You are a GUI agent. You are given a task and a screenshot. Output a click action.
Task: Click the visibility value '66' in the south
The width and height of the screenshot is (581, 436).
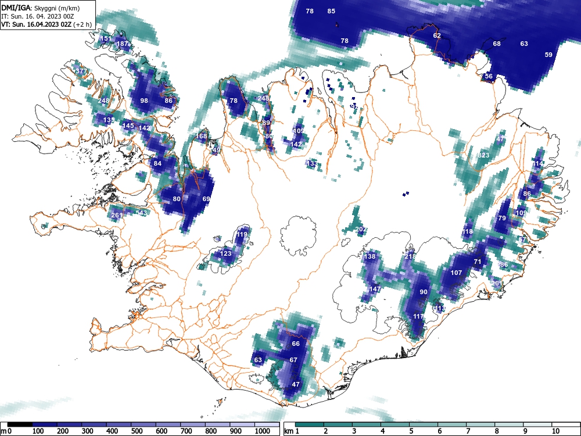tap(296, 344)
